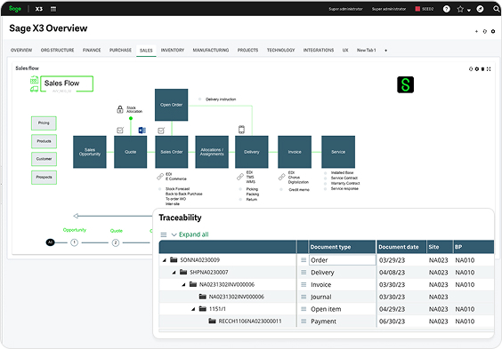Click the Sales Opportunity block
Screen dimensions: 502x349
coord(90,152)
